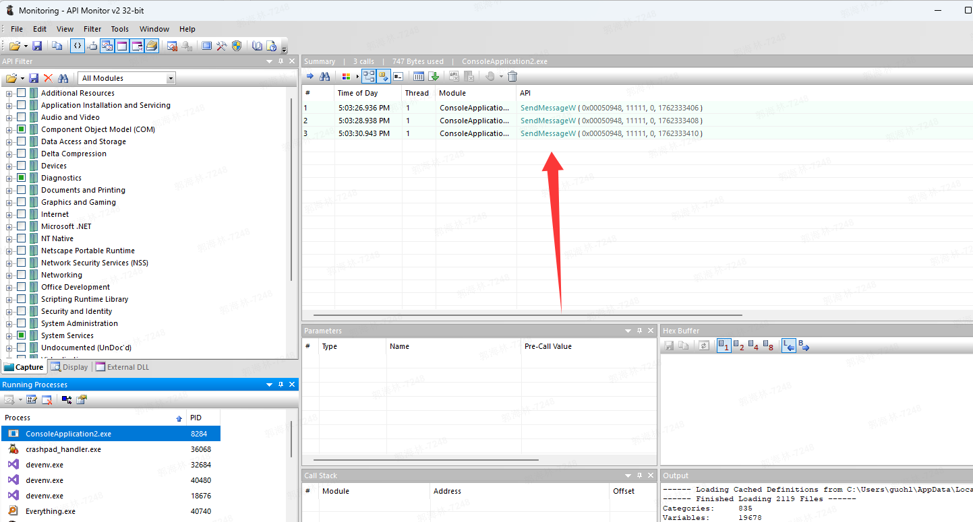Viewport: 973px width, 522px height.
Task: Expand the System Administration tree node
Action: (9, 323)
